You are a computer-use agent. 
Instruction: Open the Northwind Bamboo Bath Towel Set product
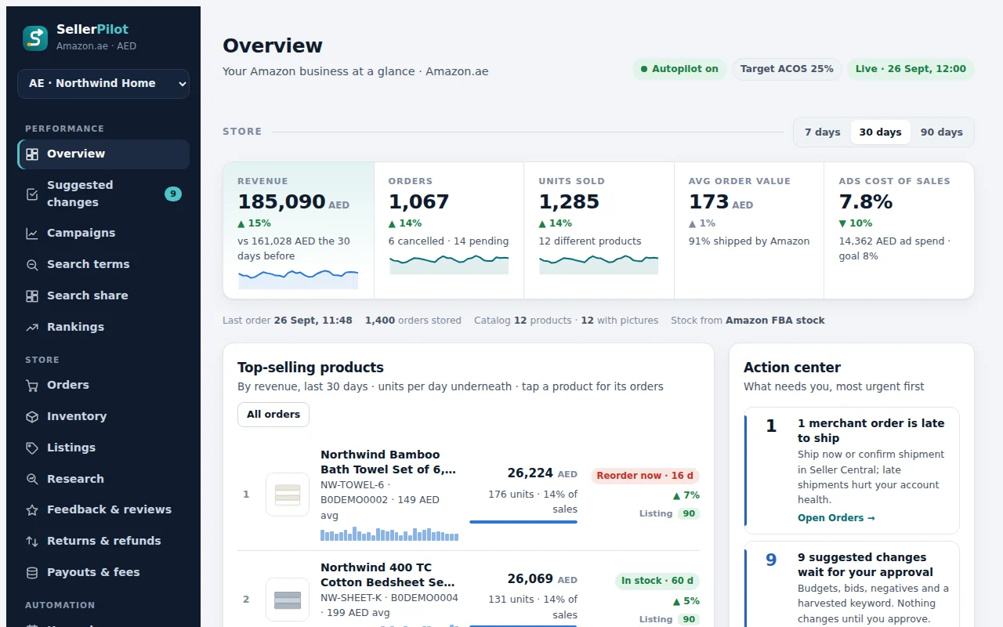point(388,462)
